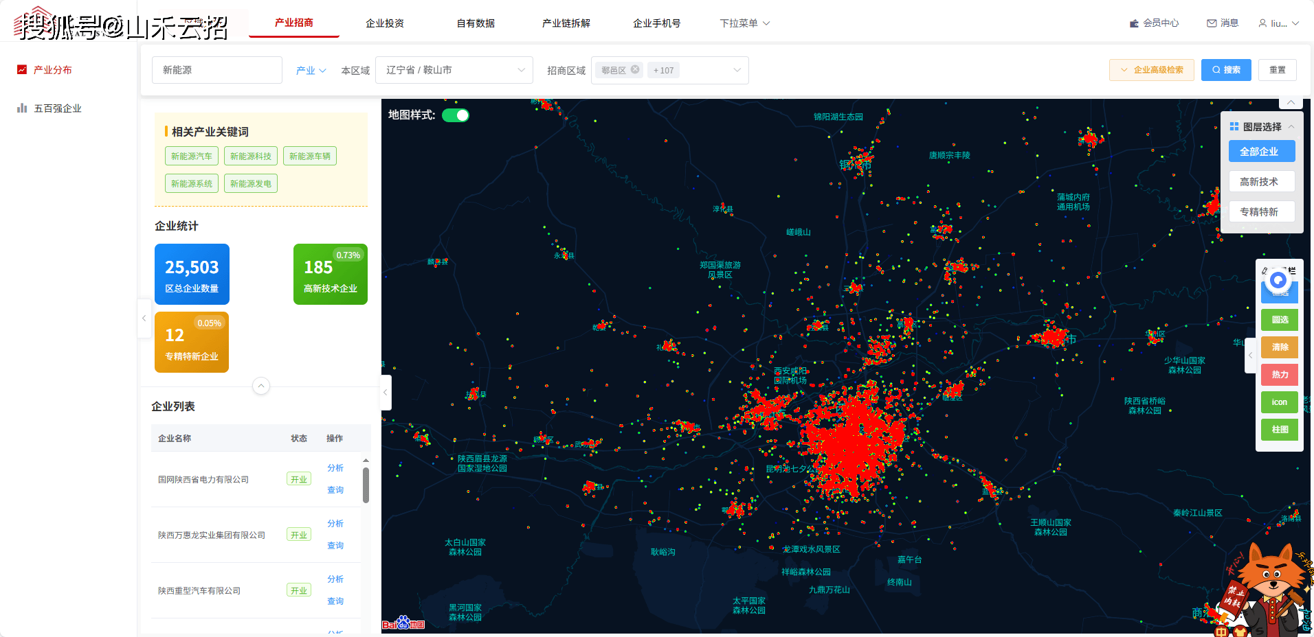Collapse the statistics panel with the round up-arrow
The image size is (1314, 637).
point(261,386)
